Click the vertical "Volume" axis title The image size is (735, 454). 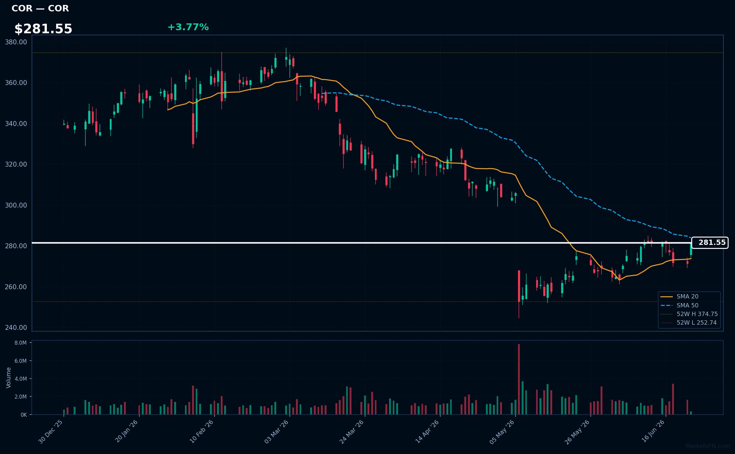click(x=9, y=378)
